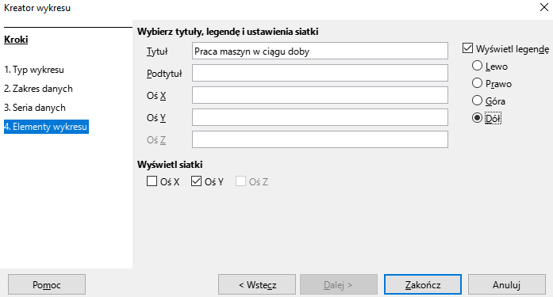Screen dimensions: 553x297
Task: Select the Prawo legend position
Action: pyautogui.click(x=477, y=83)
